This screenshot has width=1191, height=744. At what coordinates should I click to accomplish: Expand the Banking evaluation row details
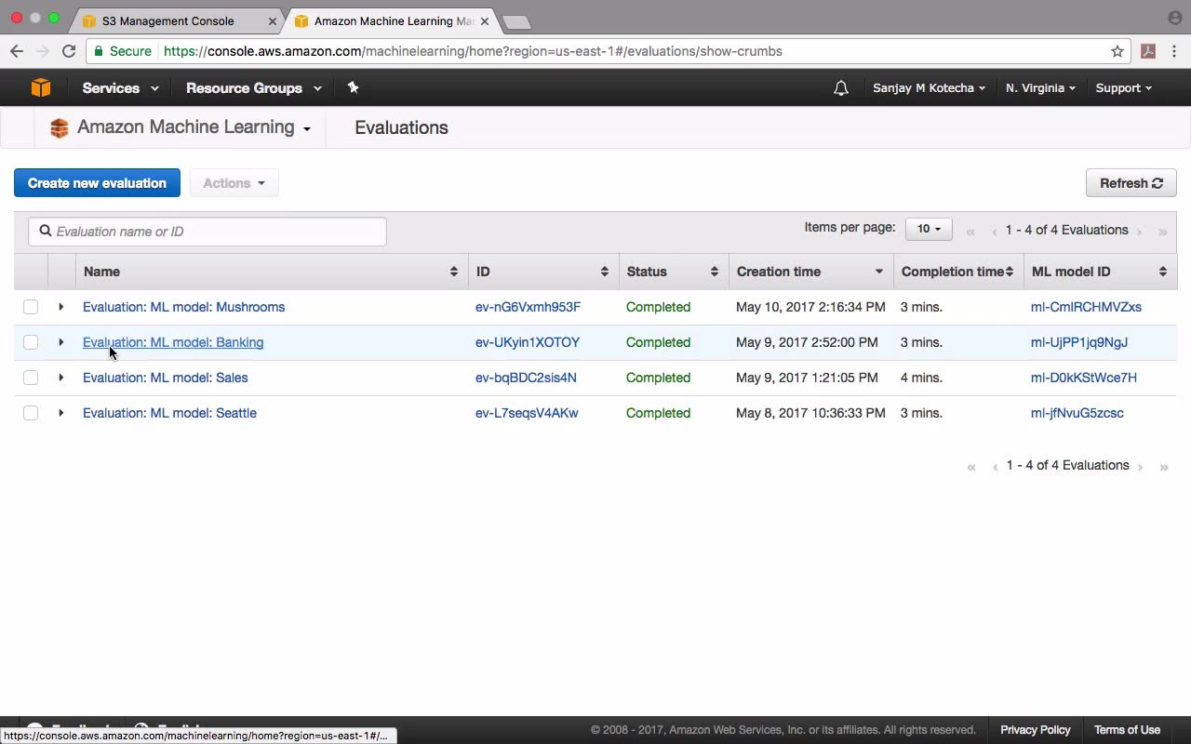(x=61, y=342)
